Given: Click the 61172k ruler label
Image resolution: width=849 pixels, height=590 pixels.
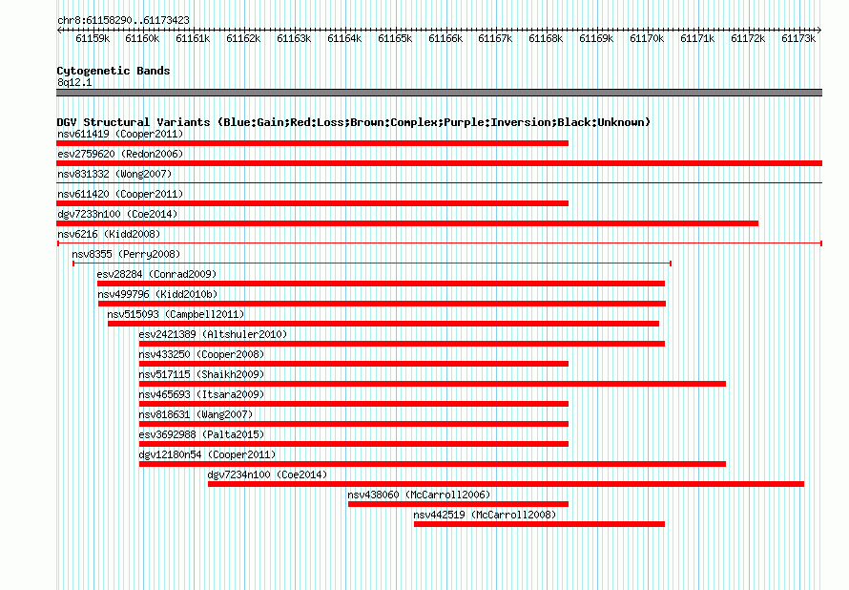Looking at the screenshot, I should tap(748, 38).
